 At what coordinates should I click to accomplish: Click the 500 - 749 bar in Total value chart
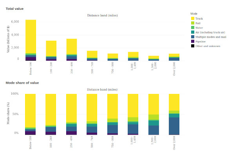coord(92,56)
